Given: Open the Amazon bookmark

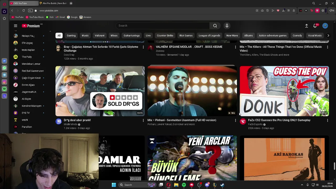Looking at the screenshot, I should coord(85,17).
